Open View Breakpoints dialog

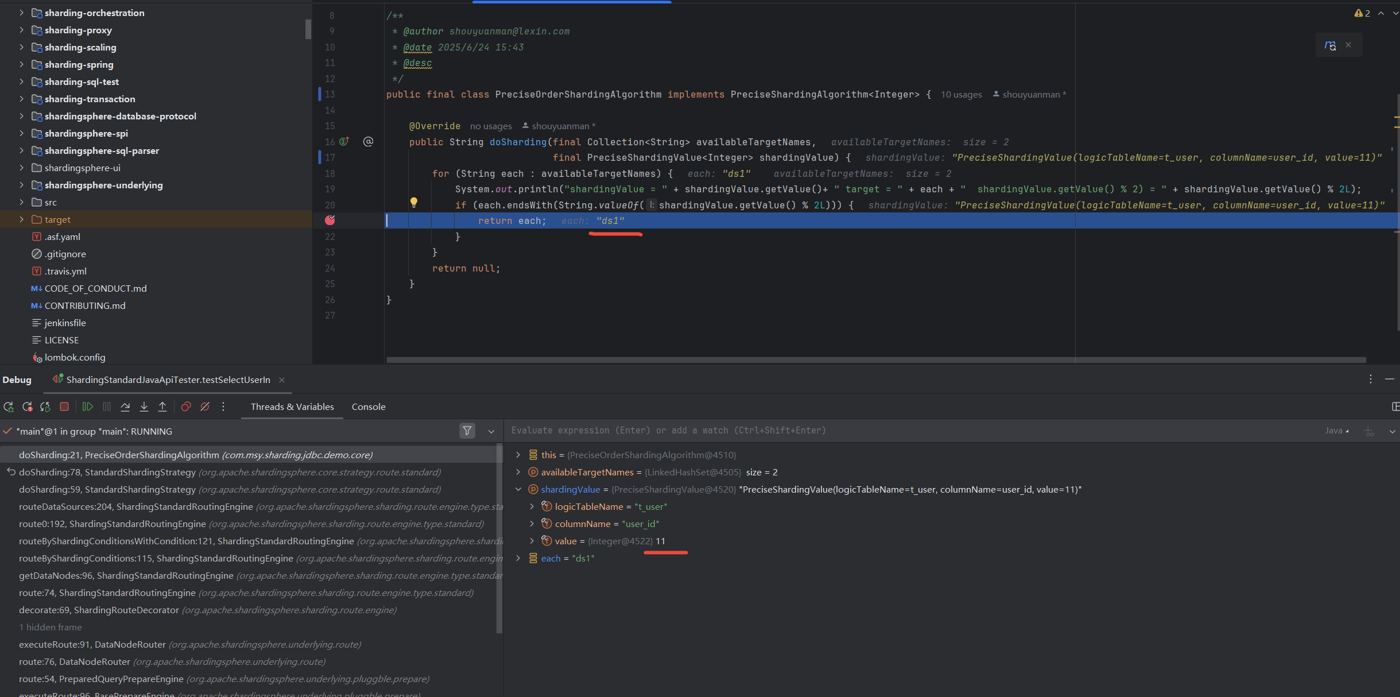coord(186,406)
